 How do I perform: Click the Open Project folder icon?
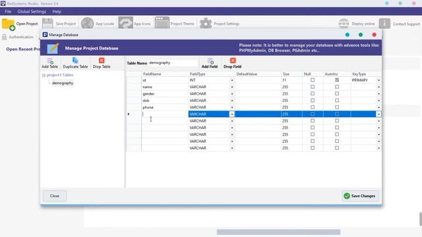[x=8, y=24]
